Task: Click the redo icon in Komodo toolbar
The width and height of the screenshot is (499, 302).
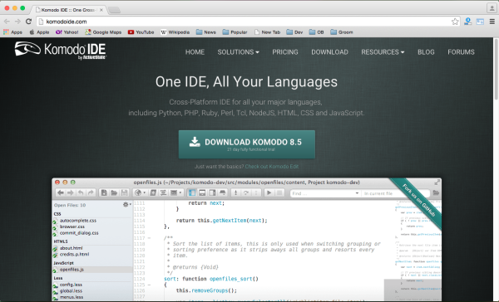Action: (x=91, y=192)
